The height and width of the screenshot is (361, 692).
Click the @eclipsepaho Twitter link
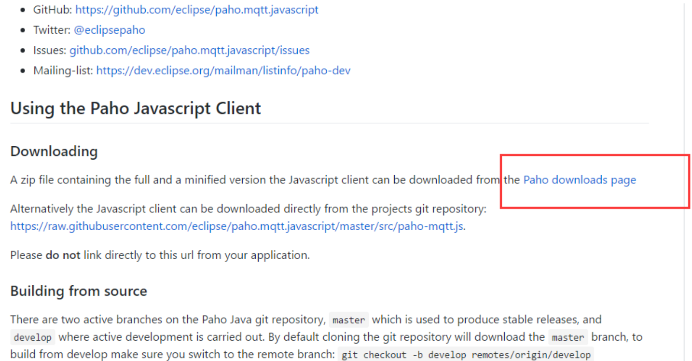coord(110,30)
